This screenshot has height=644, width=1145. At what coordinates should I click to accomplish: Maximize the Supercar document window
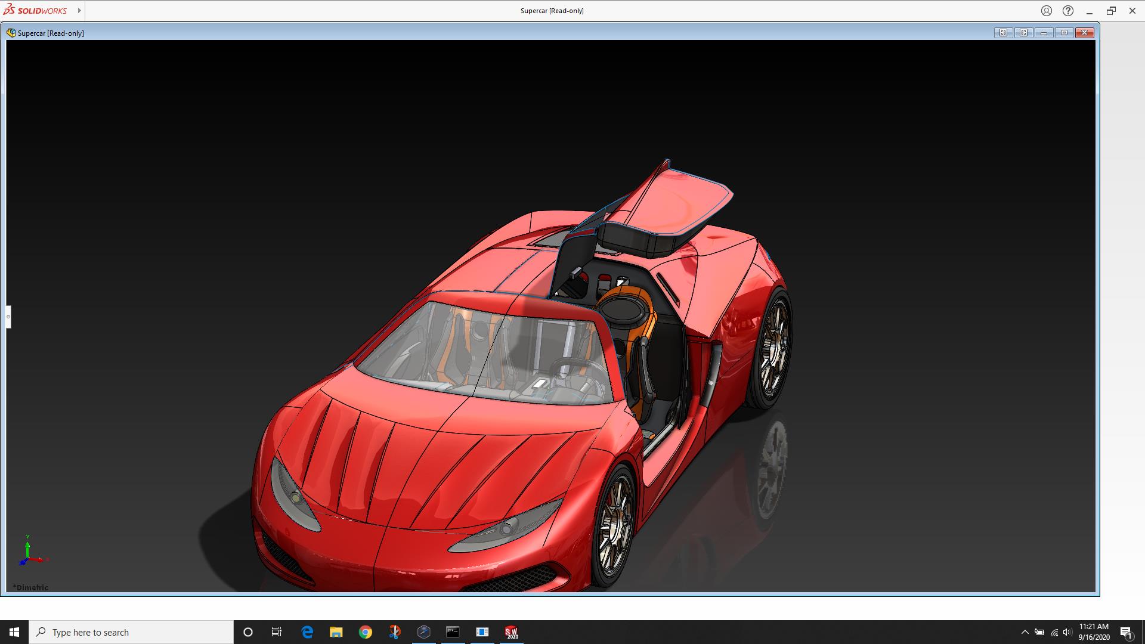[x=1064, y=33]
